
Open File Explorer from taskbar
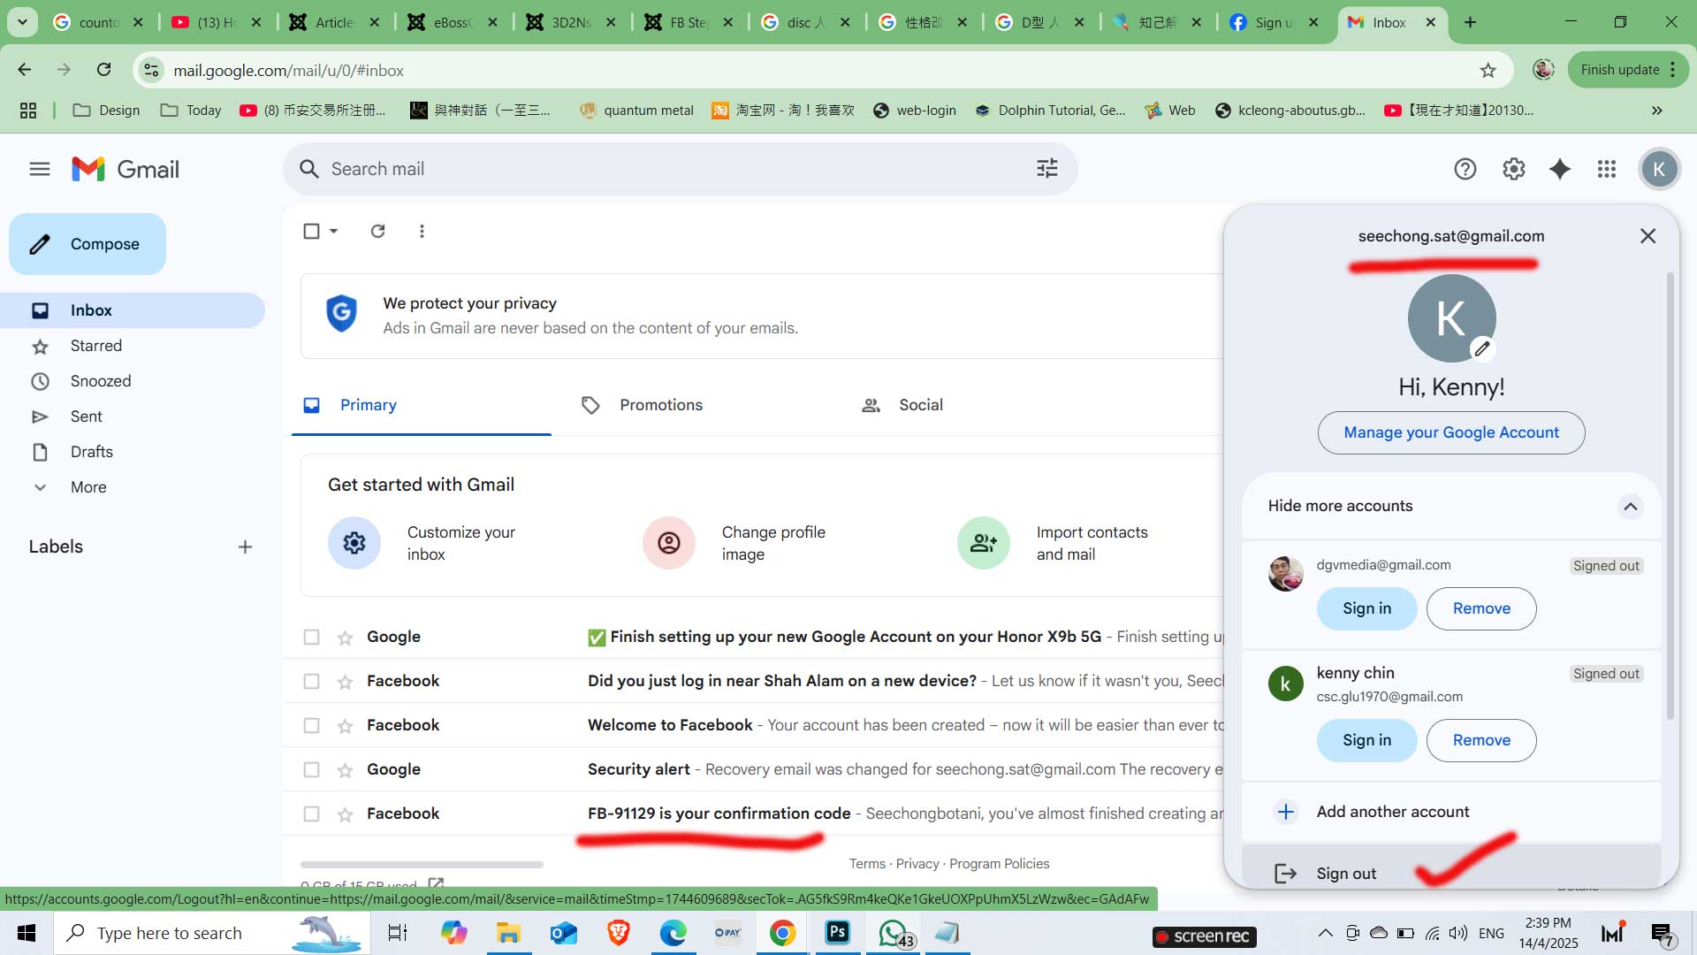[508, 933]
